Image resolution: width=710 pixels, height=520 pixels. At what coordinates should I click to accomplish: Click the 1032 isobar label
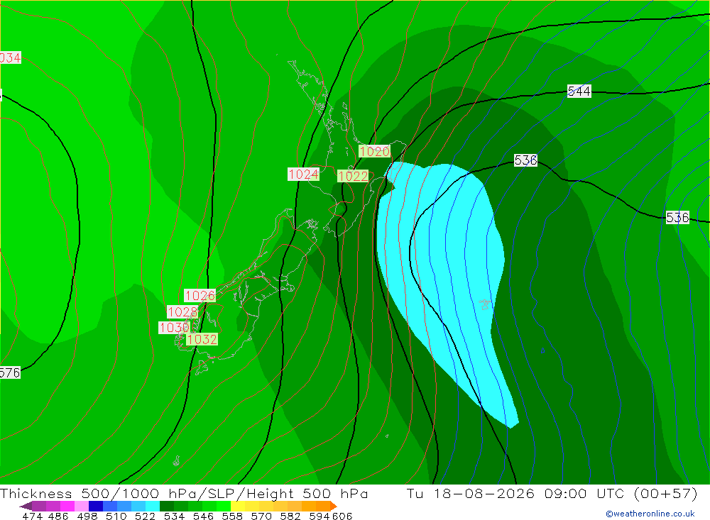click(202, 339)
